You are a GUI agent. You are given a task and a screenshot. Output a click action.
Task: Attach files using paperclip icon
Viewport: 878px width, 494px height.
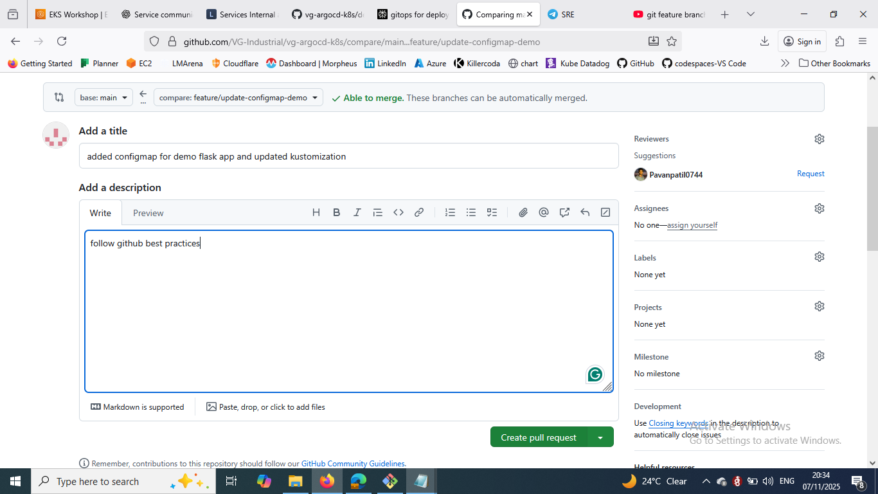pos(523,212)
